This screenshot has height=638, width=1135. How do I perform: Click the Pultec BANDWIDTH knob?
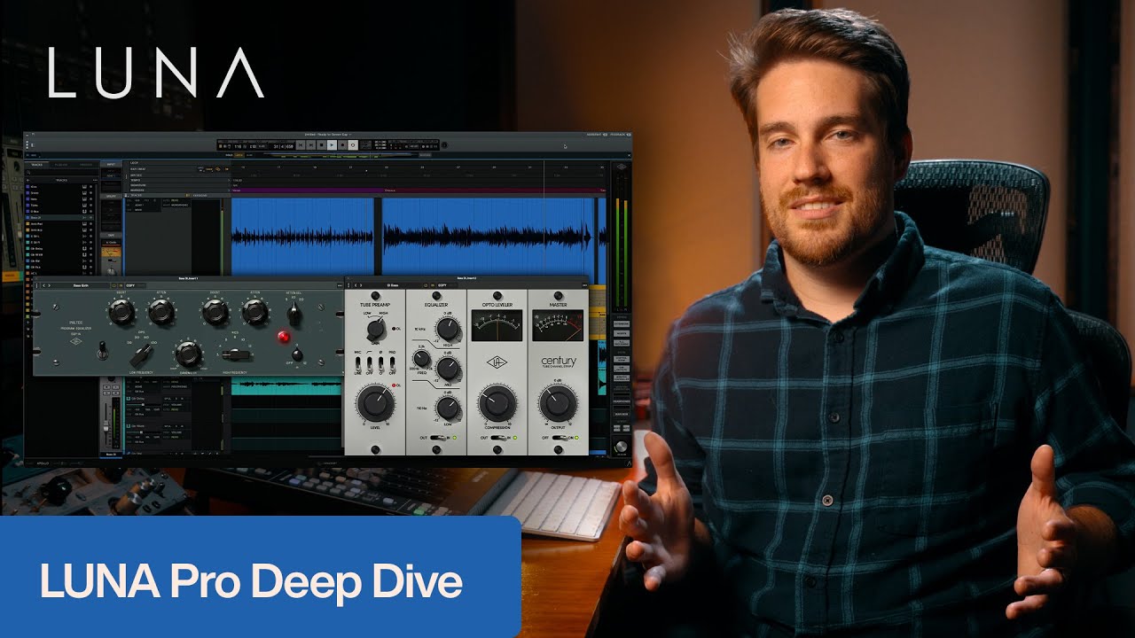188,354
